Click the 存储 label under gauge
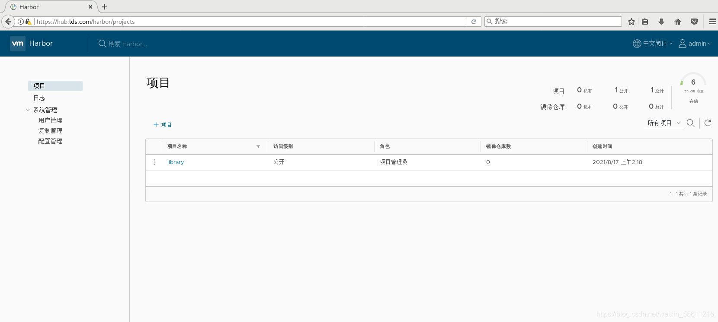 pos(694,101)
